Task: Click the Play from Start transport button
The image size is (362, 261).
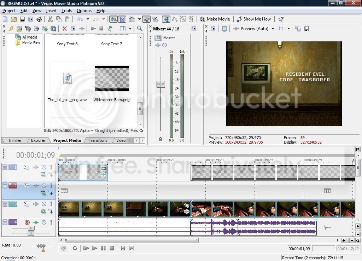Action: [x=86, y=248]
